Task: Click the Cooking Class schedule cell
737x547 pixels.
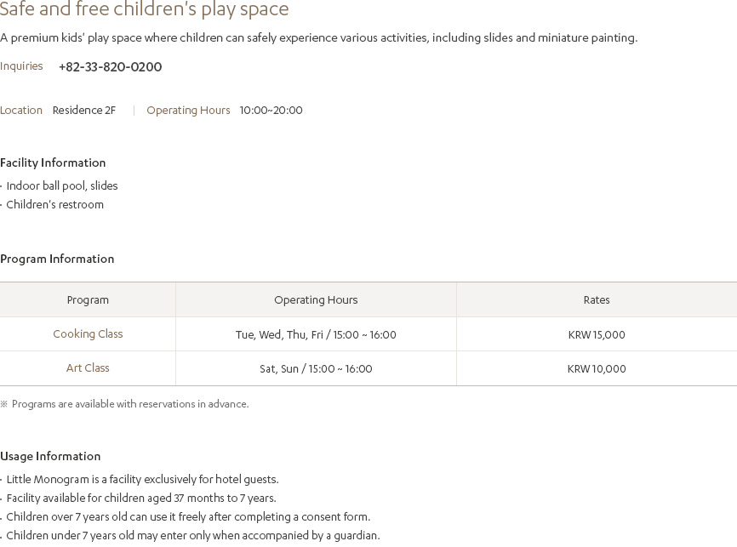Action: click(316, 334)
